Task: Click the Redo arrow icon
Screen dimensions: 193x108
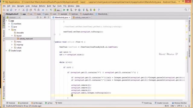Action: point(19,10)
